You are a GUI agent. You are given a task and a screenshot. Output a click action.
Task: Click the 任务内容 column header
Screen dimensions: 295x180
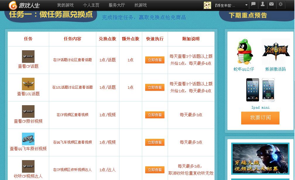coord(73,39)
